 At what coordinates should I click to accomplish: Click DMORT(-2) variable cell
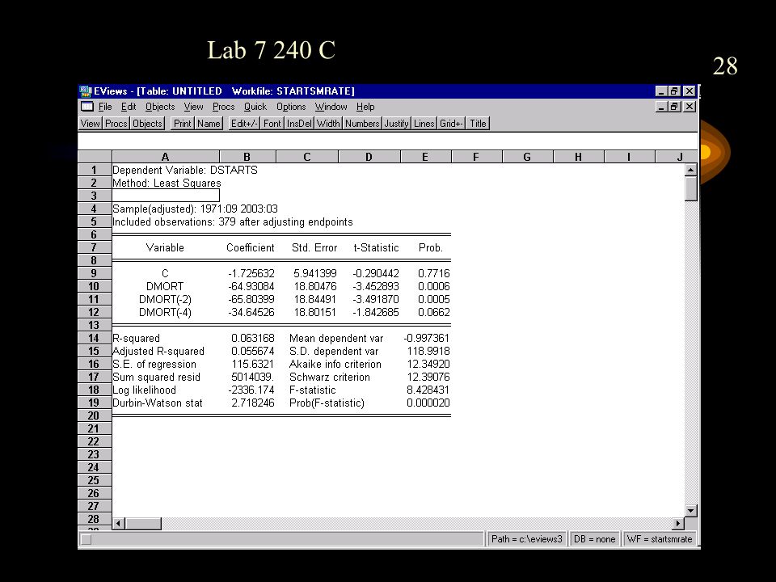(x=165, y=299)
